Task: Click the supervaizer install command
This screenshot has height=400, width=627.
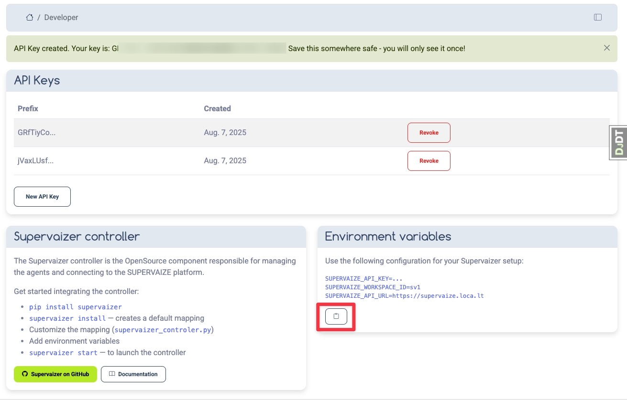Action: pos(67,318)
